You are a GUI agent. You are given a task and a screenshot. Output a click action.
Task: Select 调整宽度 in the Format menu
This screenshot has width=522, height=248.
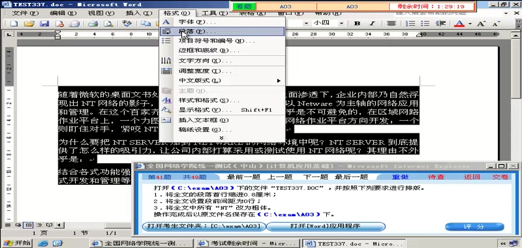point(222,71)
